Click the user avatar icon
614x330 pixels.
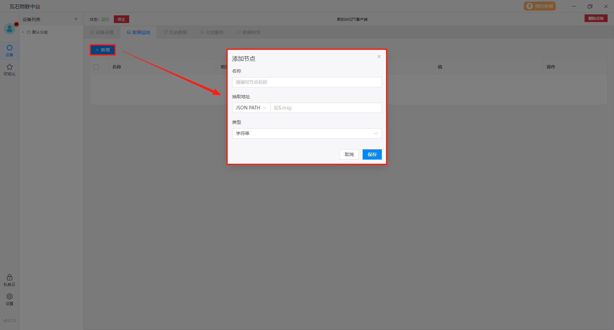[x=10, y=29]
